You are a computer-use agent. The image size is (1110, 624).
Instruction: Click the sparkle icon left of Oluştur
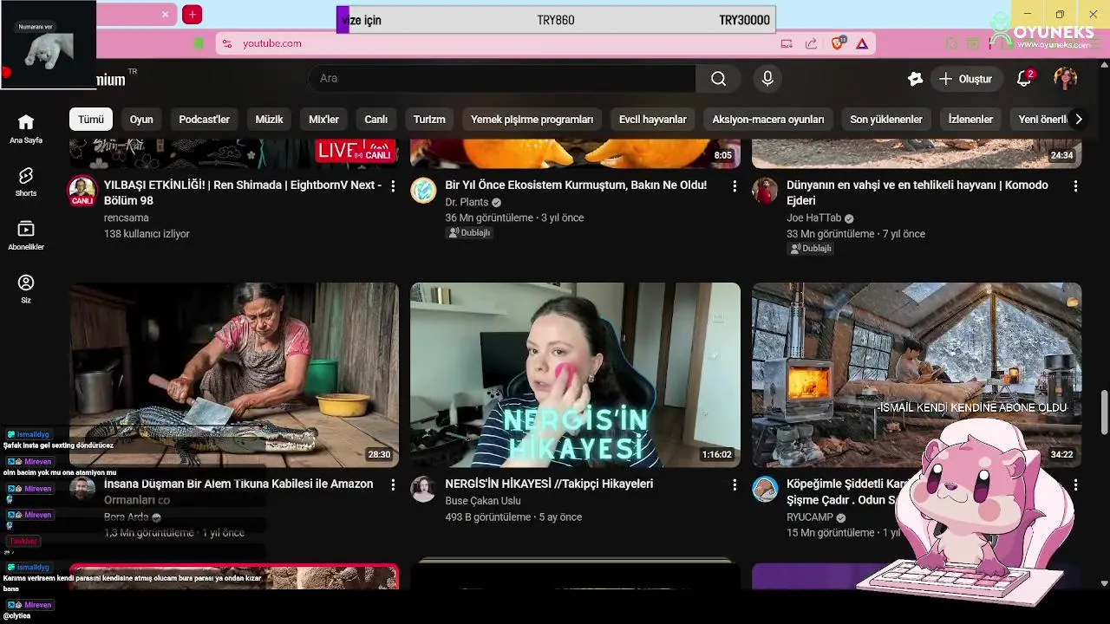[915, 79]
